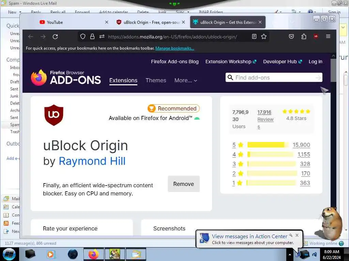Click the search magnifier icon
This screenshot has width=349, height=261.
pyautogui.click(x=230, y=77)
